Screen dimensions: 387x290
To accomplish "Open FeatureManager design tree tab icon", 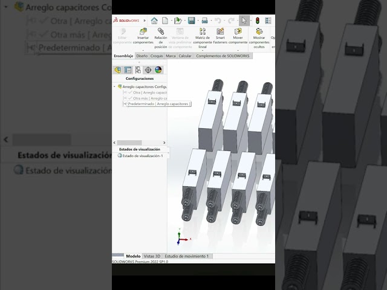I will coord(118,70).
